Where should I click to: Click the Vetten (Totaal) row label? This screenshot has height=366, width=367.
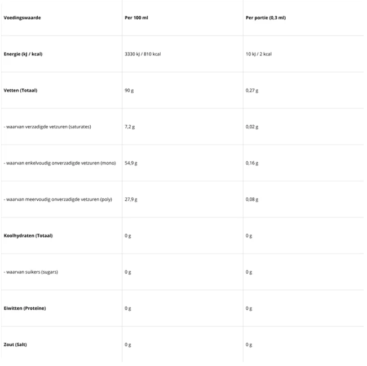click(x=20, y=90)
